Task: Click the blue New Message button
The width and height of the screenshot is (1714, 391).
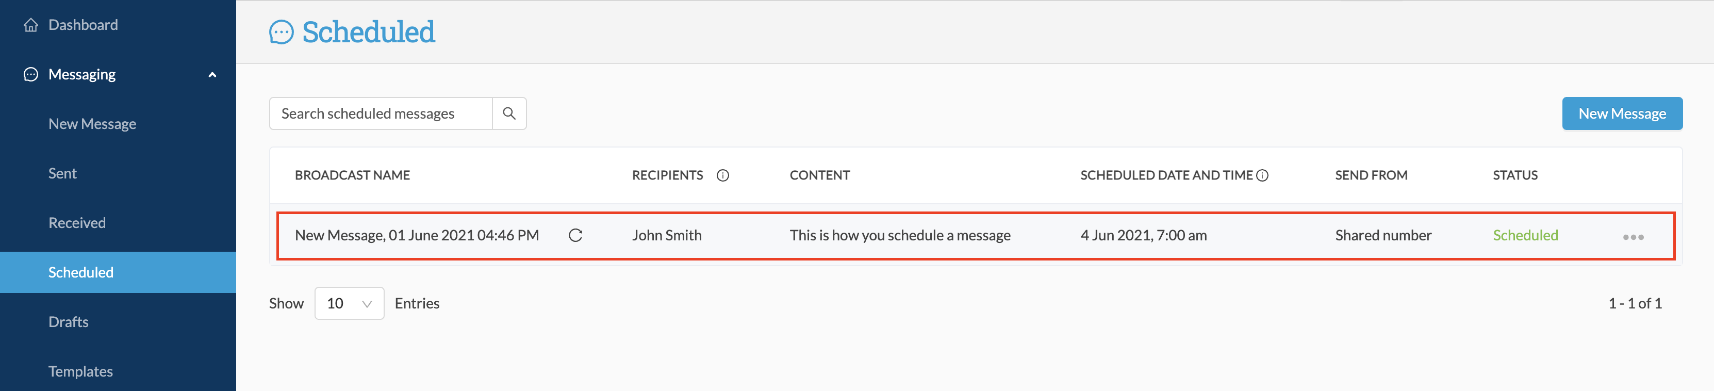Action: point(1622,113)
